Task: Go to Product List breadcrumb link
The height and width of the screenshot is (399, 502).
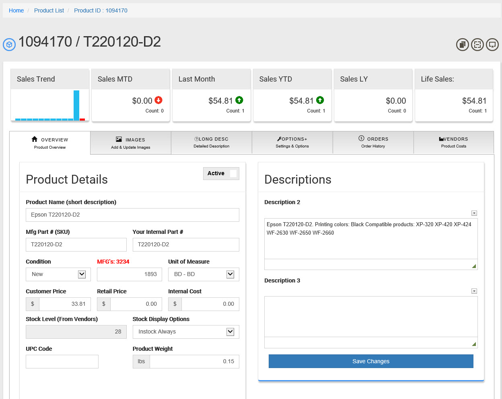Action: point(49,10)
